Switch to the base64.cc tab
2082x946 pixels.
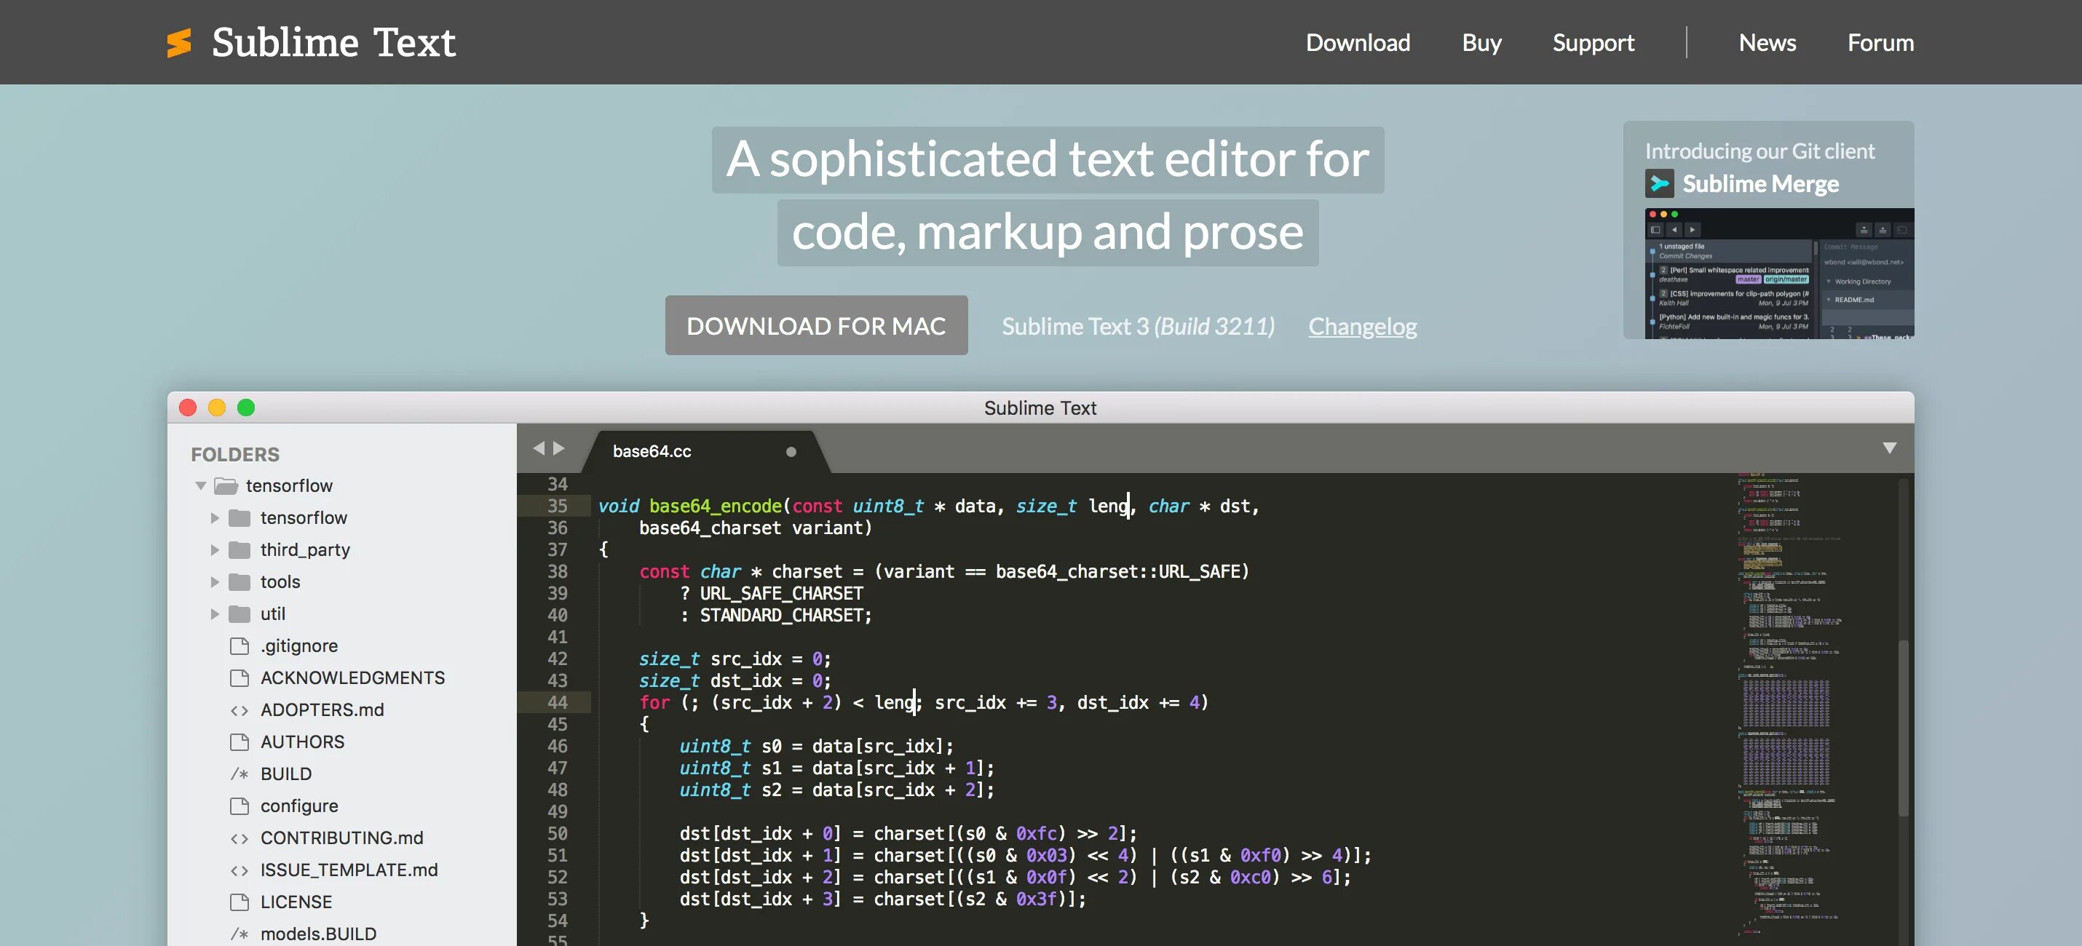[x=652, y=452]
